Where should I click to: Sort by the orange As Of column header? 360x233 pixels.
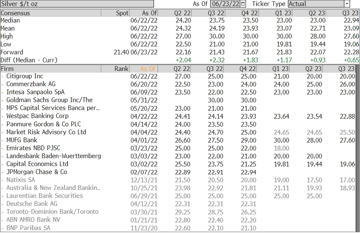143,69
